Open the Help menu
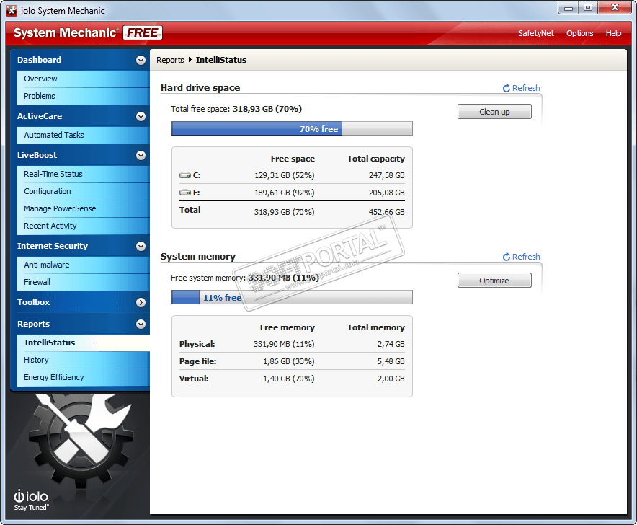637x525 pixels. [613, 33]
